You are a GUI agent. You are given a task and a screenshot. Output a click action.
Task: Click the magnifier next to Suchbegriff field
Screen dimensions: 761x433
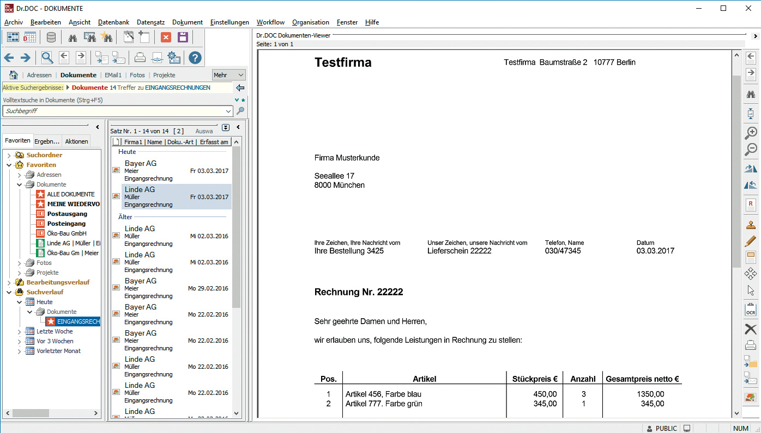coord(240,111)
